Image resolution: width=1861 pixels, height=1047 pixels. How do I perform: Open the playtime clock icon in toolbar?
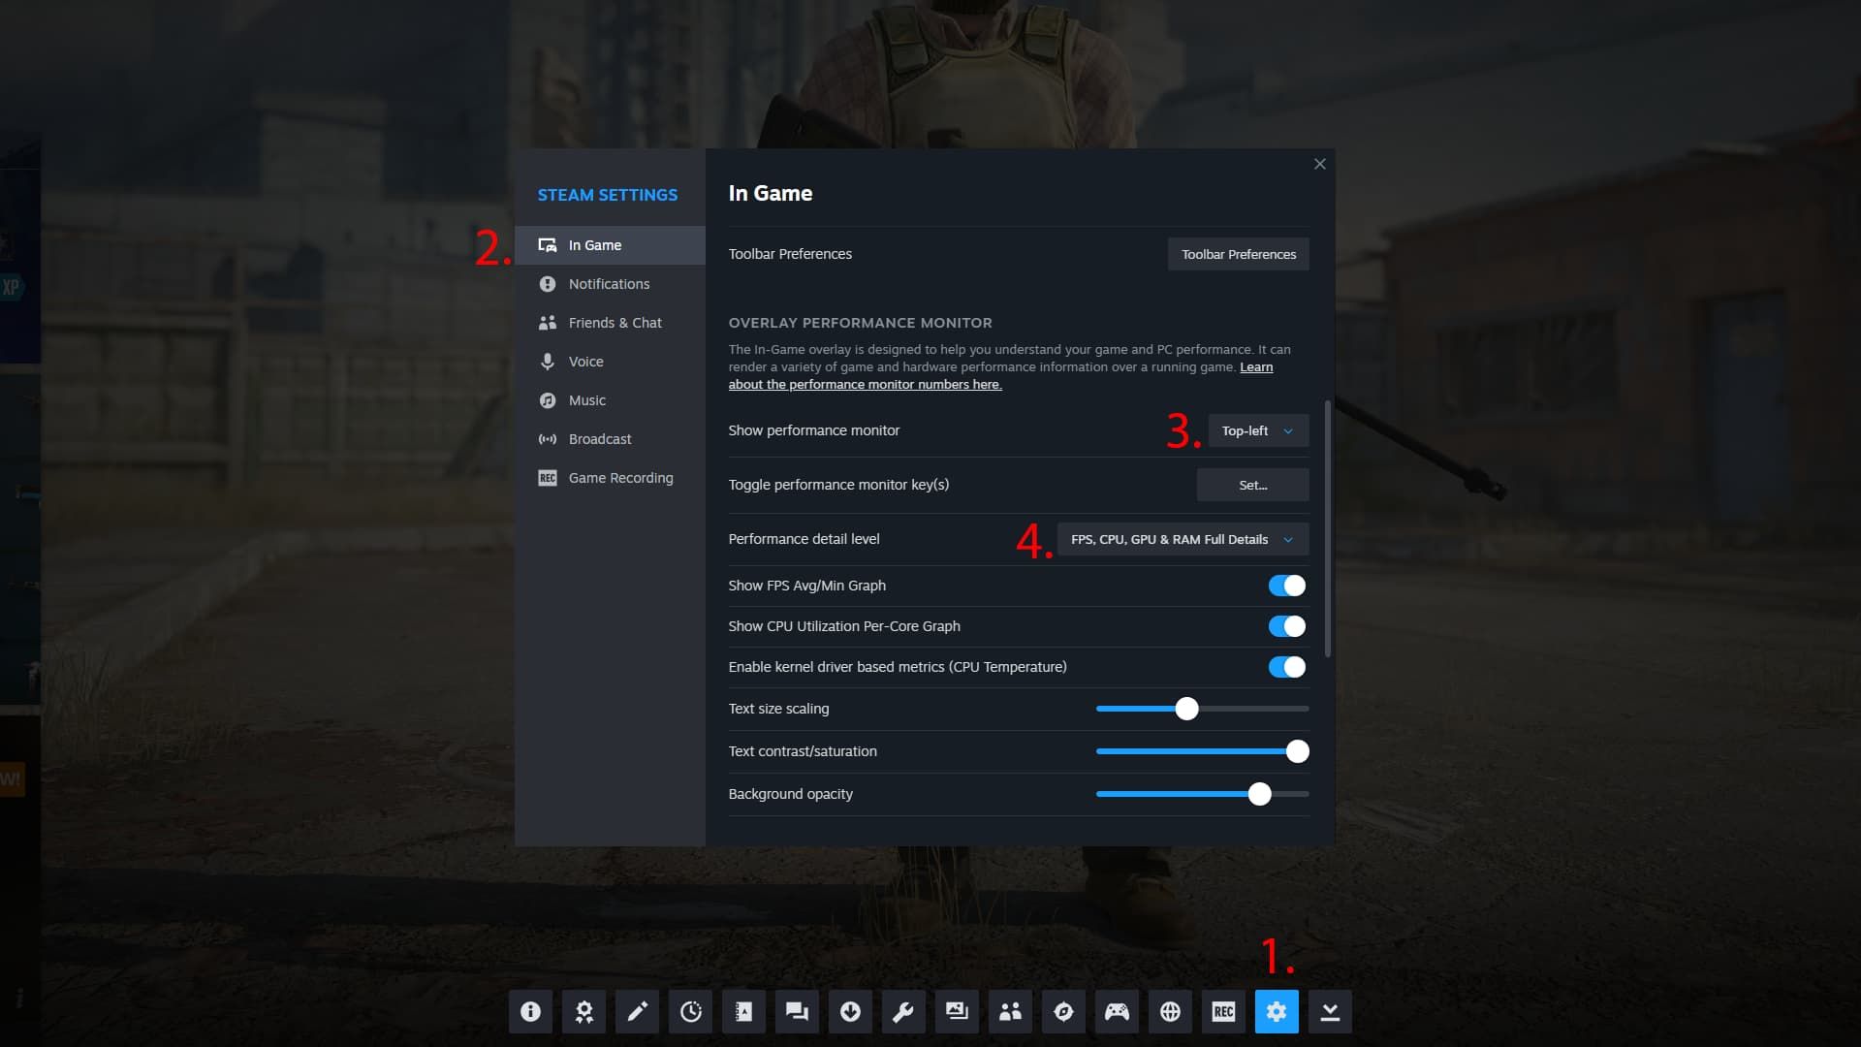[690, 1011]
